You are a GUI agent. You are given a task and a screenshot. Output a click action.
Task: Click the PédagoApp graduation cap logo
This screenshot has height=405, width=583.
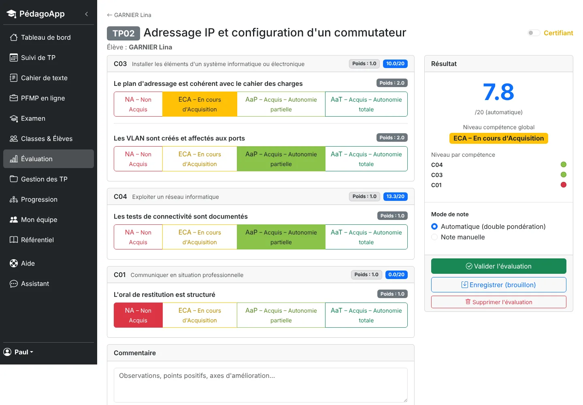[11, 14]
